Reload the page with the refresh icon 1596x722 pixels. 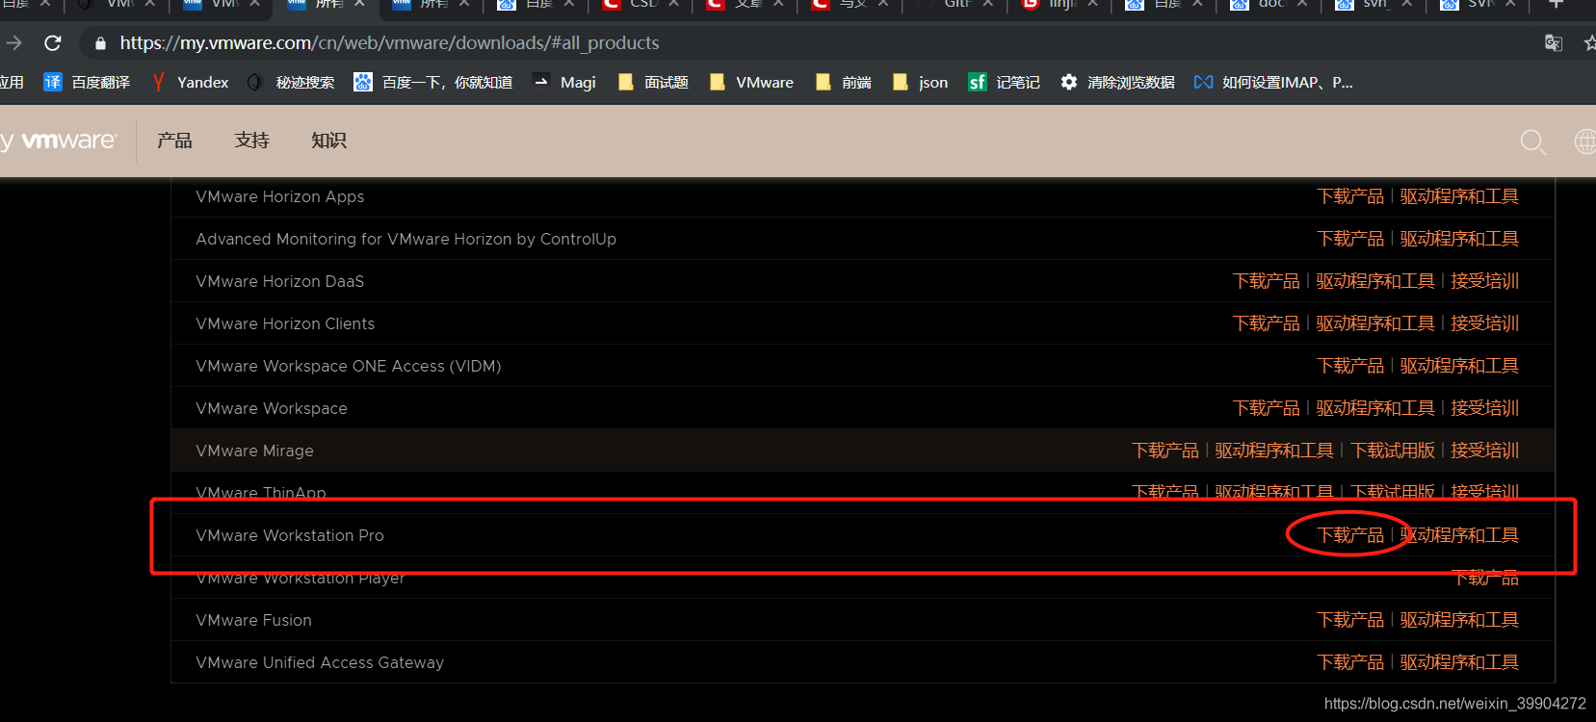point(53,43)
